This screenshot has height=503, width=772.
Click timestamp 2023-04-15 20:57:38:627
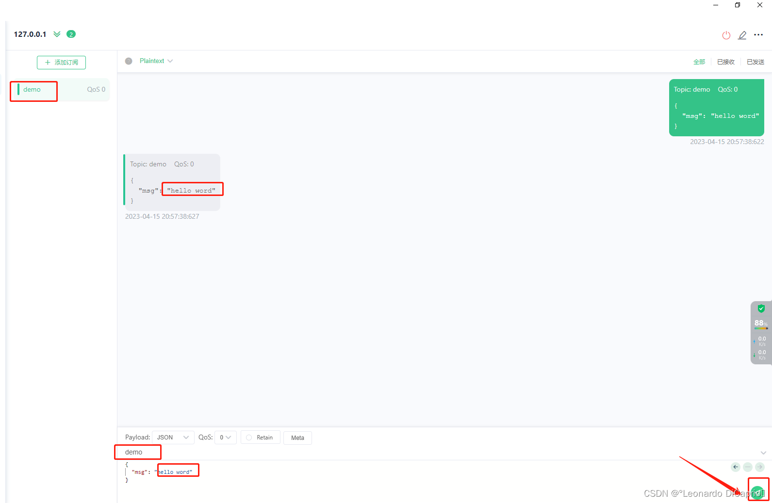coord(162,217)
